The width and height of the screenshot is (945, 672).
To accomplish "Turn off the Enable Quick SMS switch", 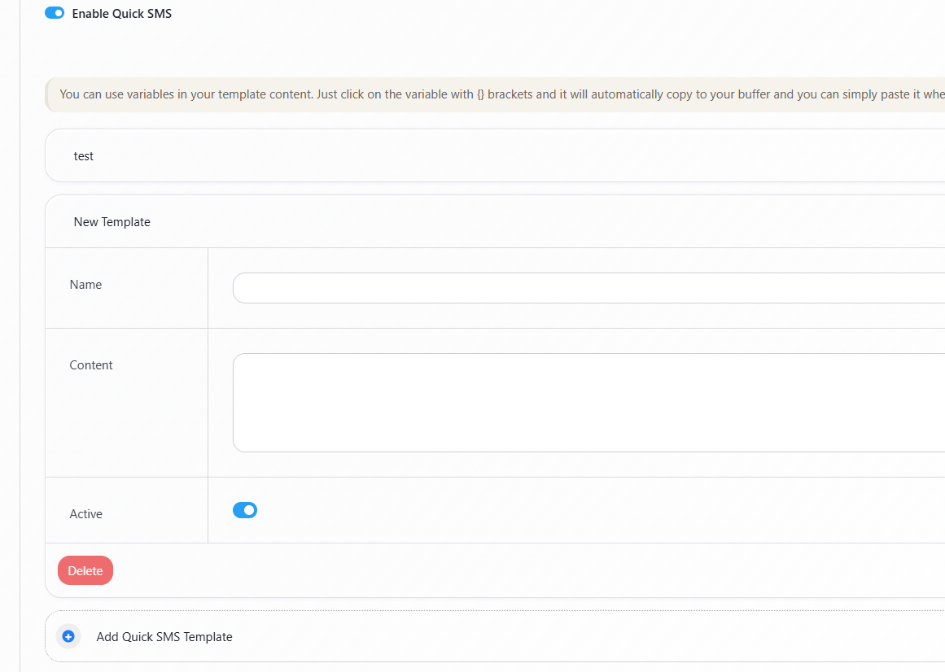I will 55,13.
